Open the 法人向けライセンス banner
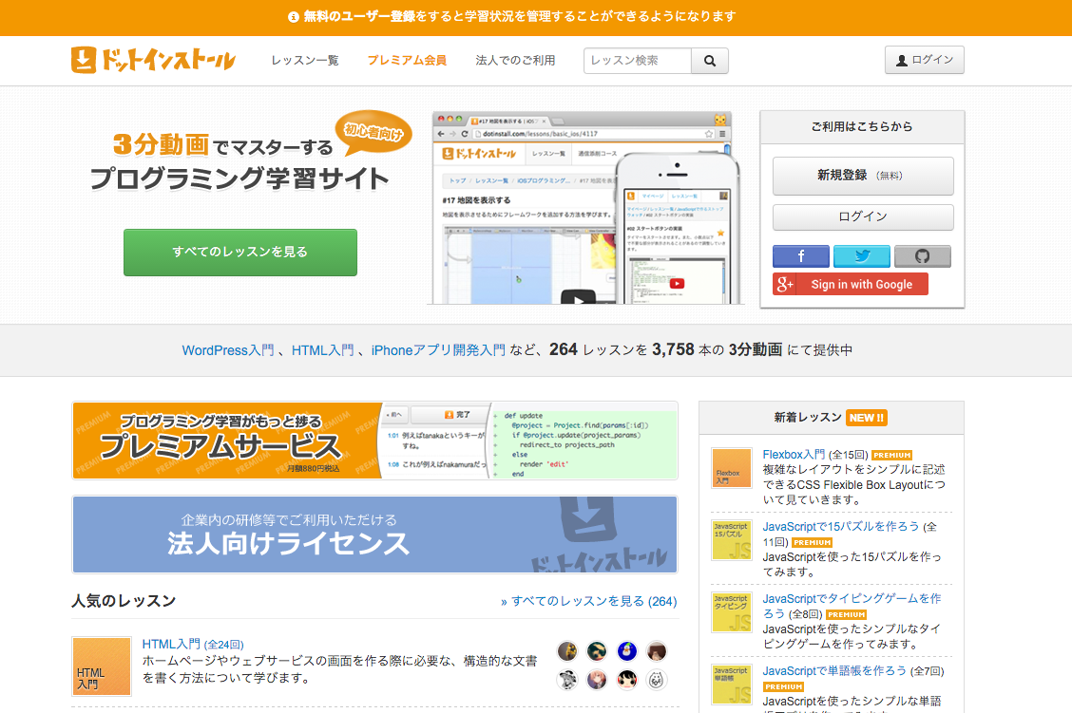The height and width of the screenshot is (713, 1072). click(x=374, y=535)
